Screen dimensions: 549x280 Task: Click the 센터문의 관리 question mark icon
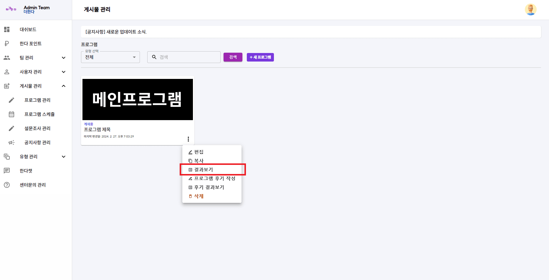click(7, 185)
